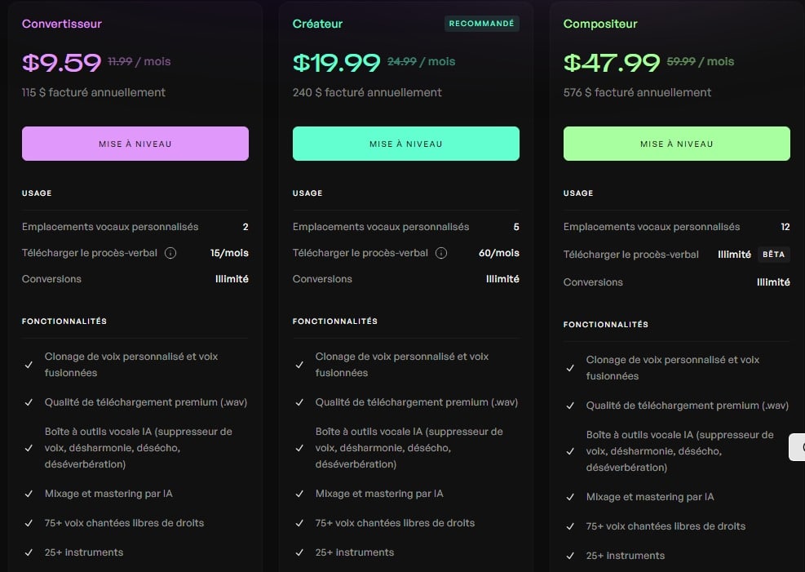Click the info icon beside Créateur's Télécharger le procès-verbal
The image size is (805, 572).
click(x=441, y=253)
